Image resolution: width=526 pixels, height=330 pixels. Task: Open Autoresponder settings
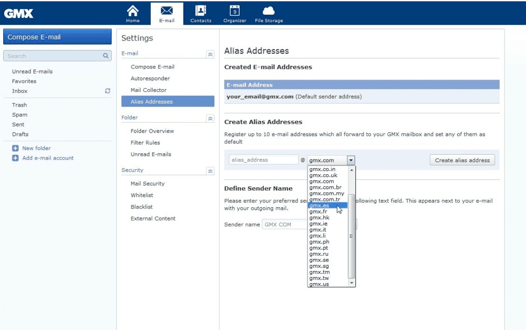pos(150,78)
